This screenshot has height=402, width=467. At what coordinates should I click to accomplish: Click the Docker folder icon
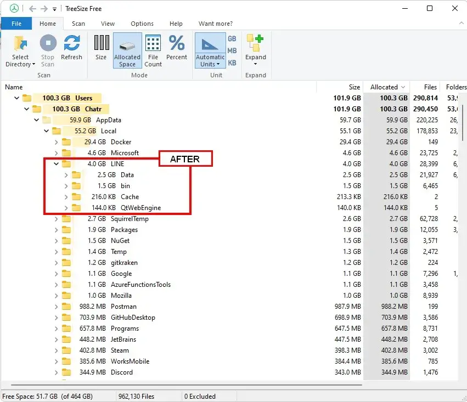(66, 141)
